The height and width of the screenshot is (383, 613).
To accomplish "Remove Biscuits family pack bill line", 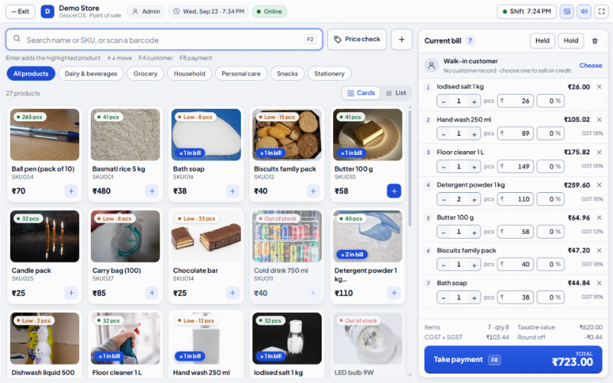I will 599,250.
